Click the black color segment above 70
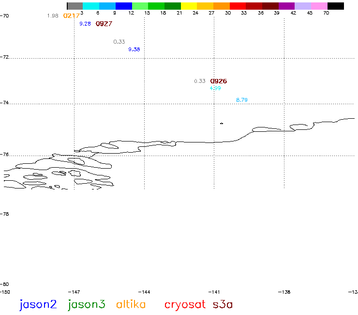The height and width of the screenshot is (315, 358). click(x=336, y=6)
